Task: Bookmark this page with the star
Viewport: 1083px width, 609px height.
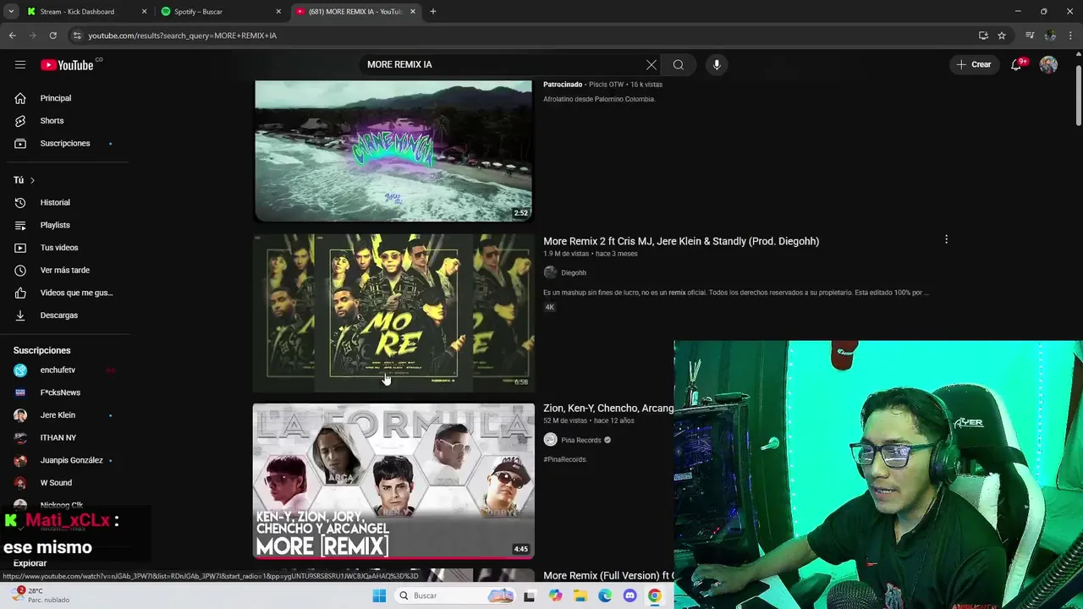Action: click(1002, 36)
